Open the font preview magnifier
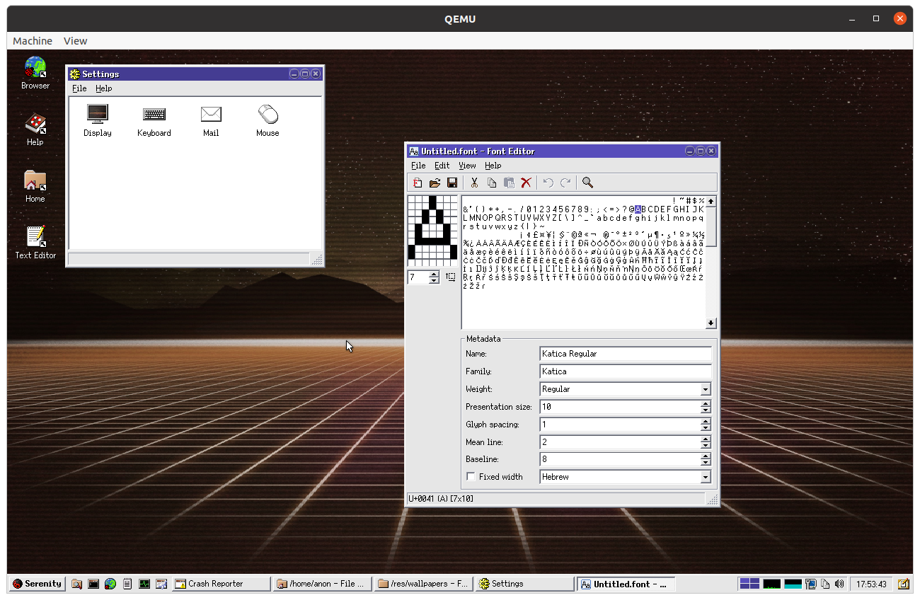920x600 pixels. 587,183
